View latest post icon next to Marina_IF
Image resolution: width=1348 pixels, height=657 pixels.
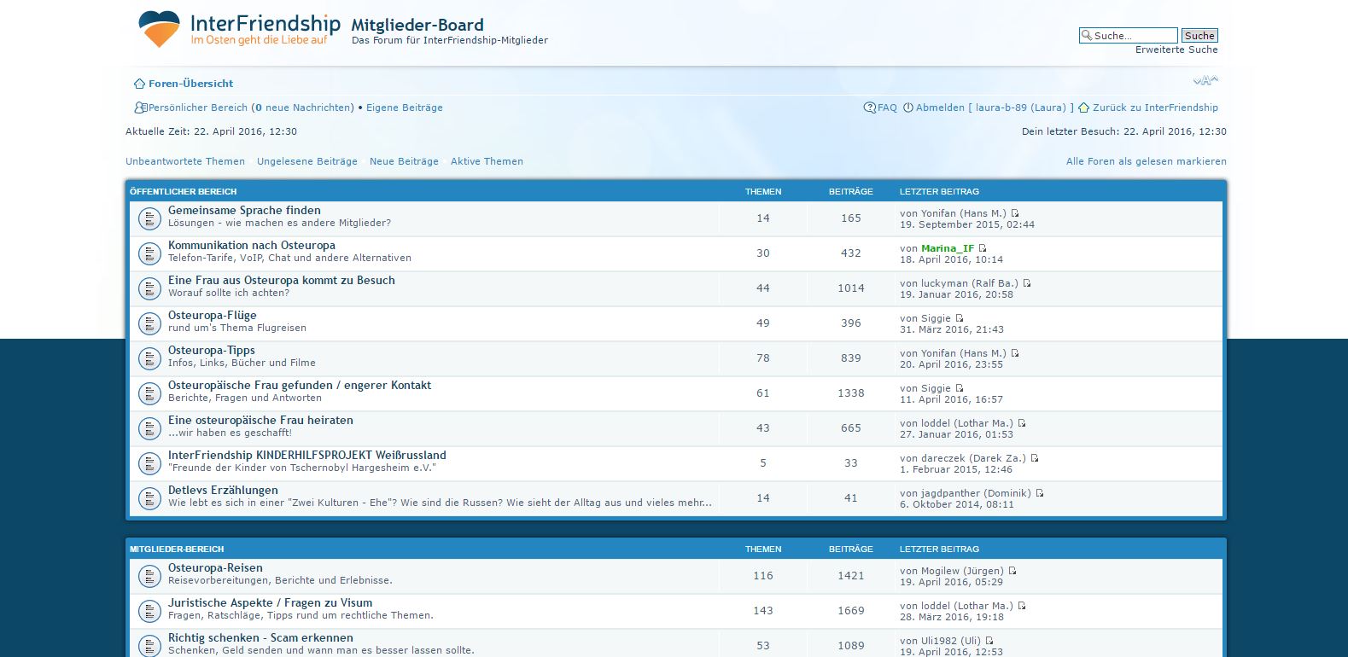(x=983, y=248)
